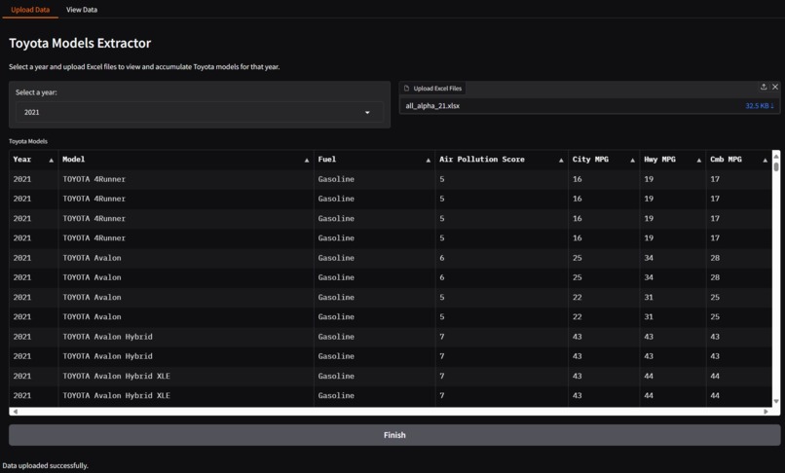
Task: Download file via 32.5 KB link
Action: coord(760,106)
